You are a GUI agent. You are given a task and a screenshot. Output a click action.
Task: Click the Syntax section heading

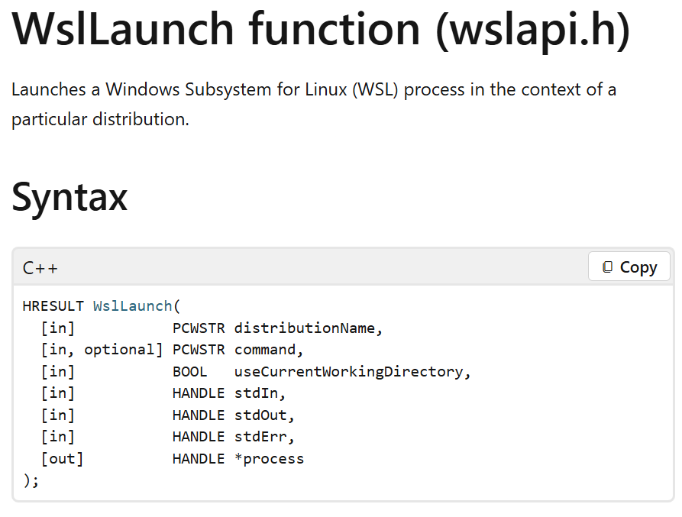(69, 196)
